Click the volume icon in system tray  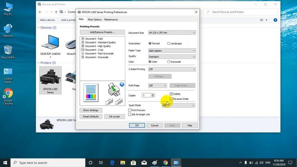click(x=262, y=163)
